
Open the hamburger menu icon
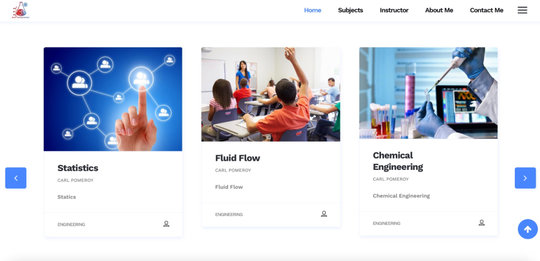(x=522, y=10)
